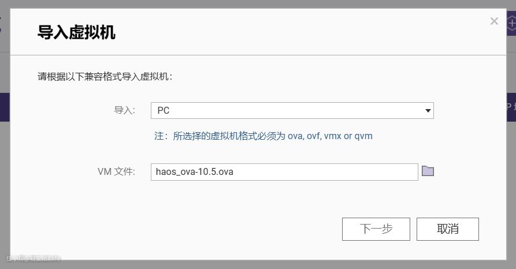Click the VM 文件: field label
Image resolution: width=516 pixels, height=269 pixels.
(116, 171)
